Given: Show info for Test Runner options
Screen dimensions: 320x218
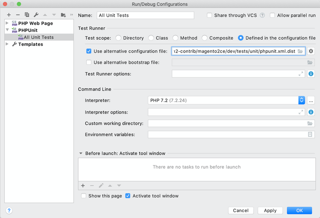Looking at the screenshot, I should (x=311, y=74).
